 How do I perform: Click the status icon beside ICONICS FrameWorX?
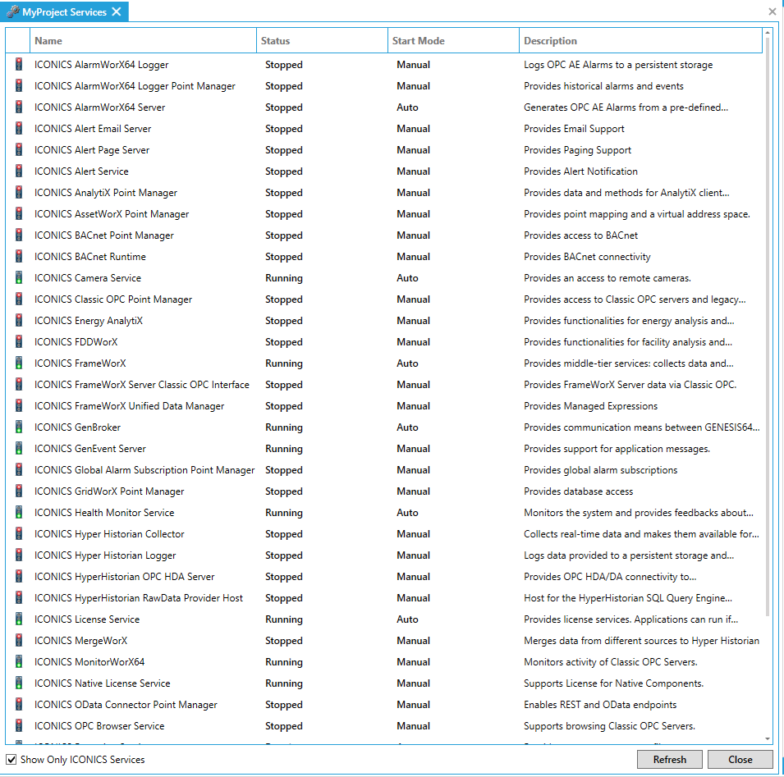19,363
